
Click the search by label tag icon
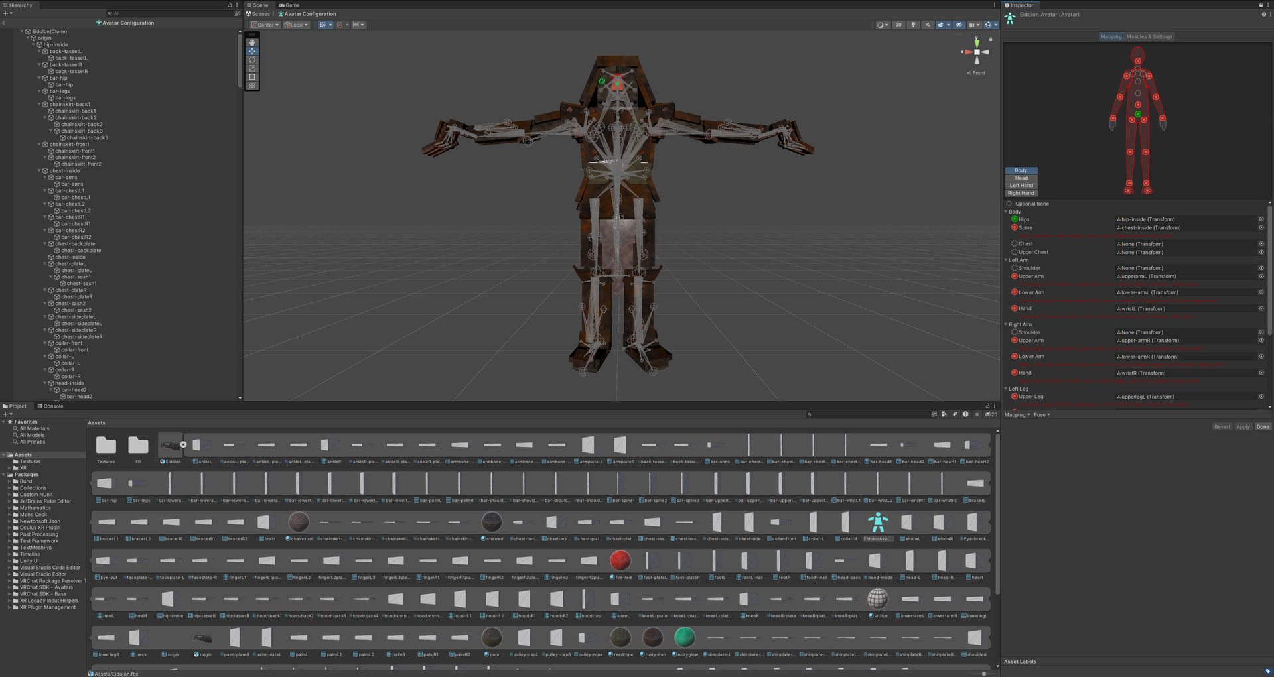pos(955,414)
